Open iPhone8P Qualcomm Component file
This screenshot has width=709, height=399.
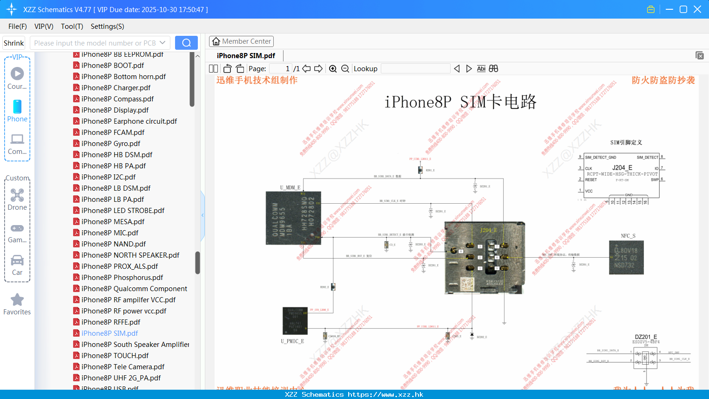134,289
